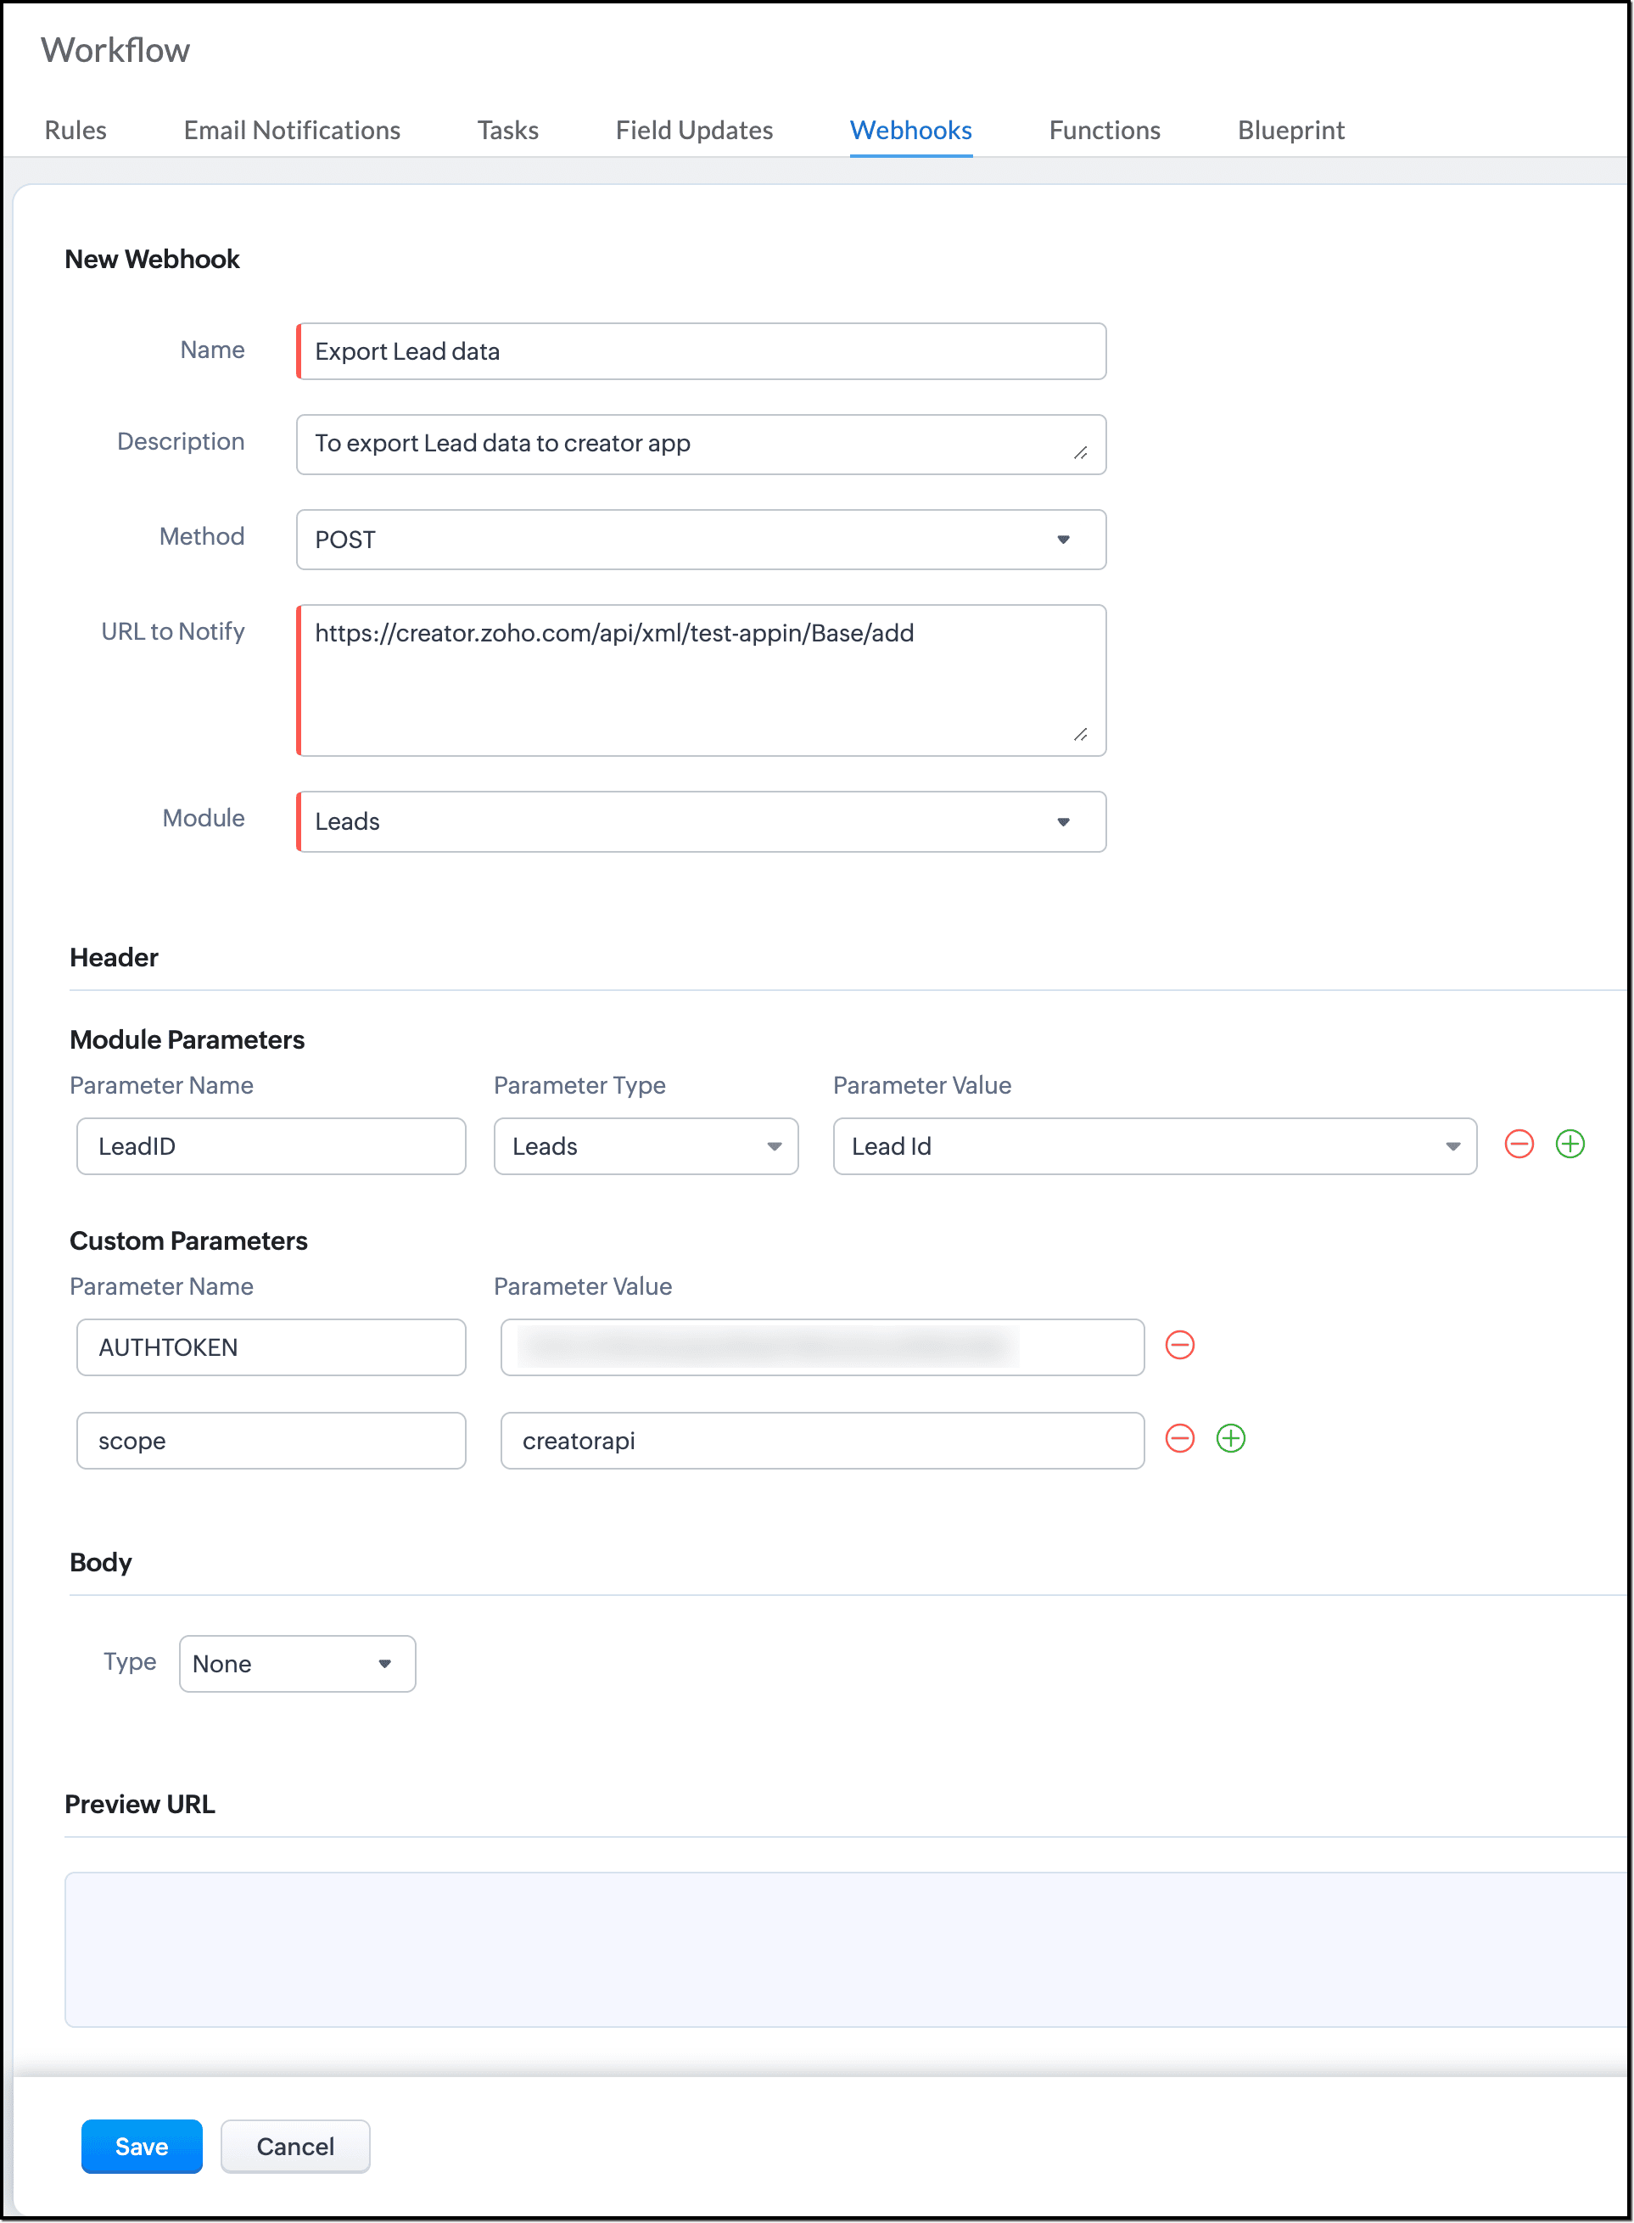Remove the scope custom parameter
Screen dimensions: 1634x2223
[1179, 1438]
